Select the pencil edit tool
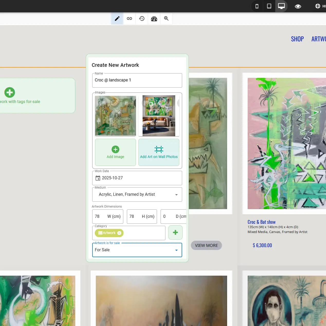 tap(117, 18)
